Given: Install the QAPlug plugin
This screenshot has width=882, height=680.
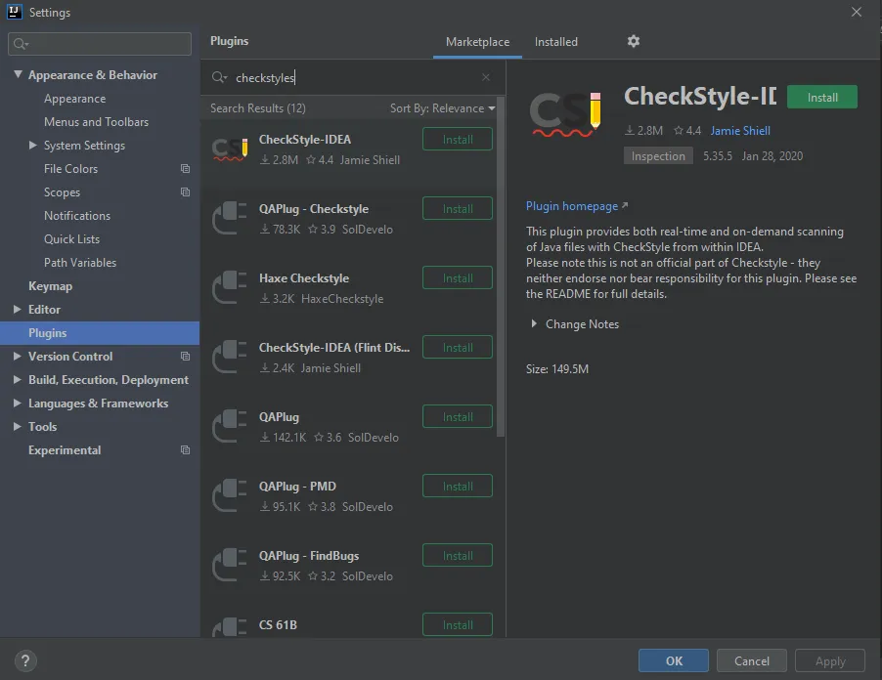Looking at the screenshot, I should [x=458, y=417].
